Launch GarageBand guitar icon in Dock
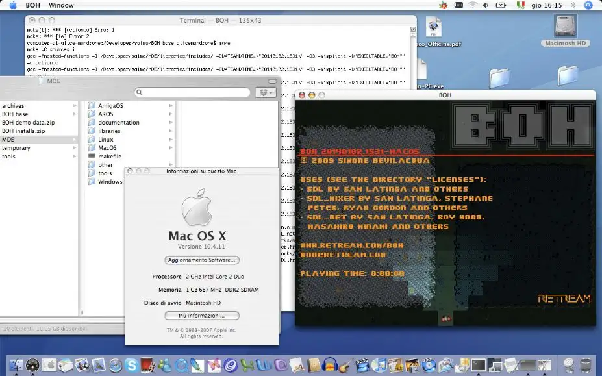The height and width of the screenshot is (376, 602). [346, 365]
